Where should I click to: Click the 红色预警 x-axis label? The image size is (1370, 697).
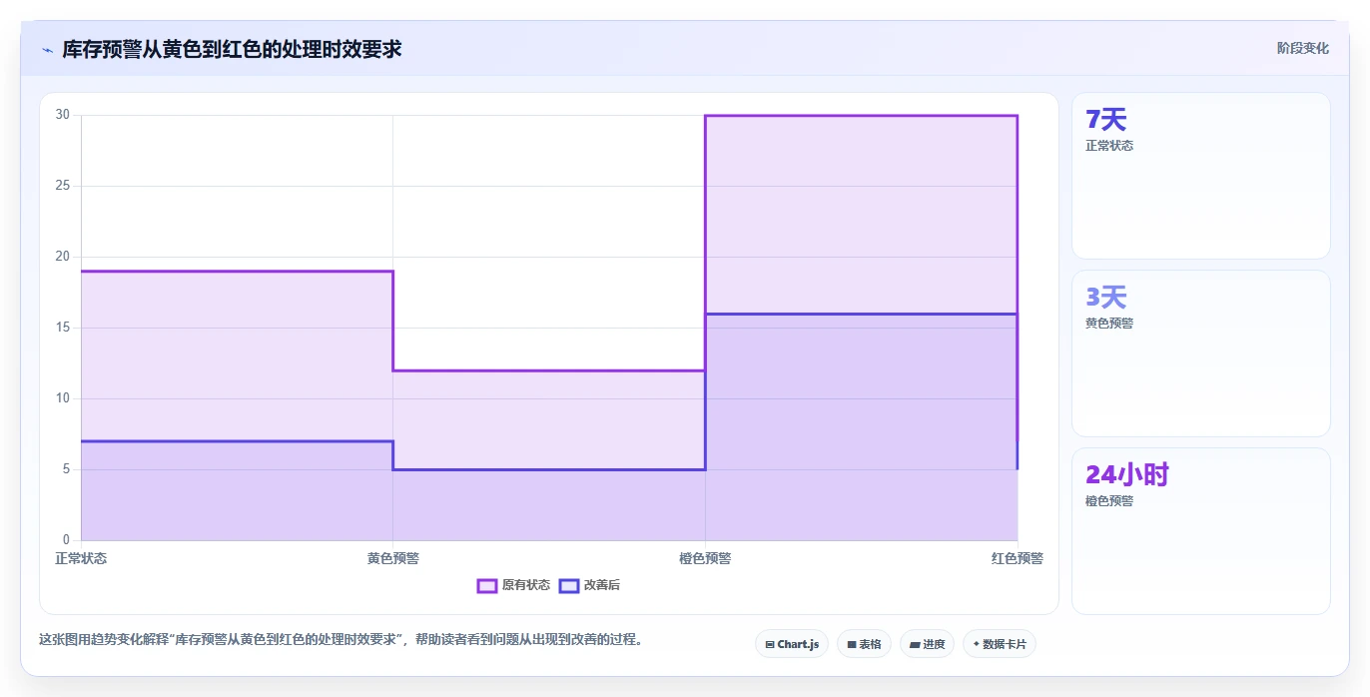(1018, 558)
